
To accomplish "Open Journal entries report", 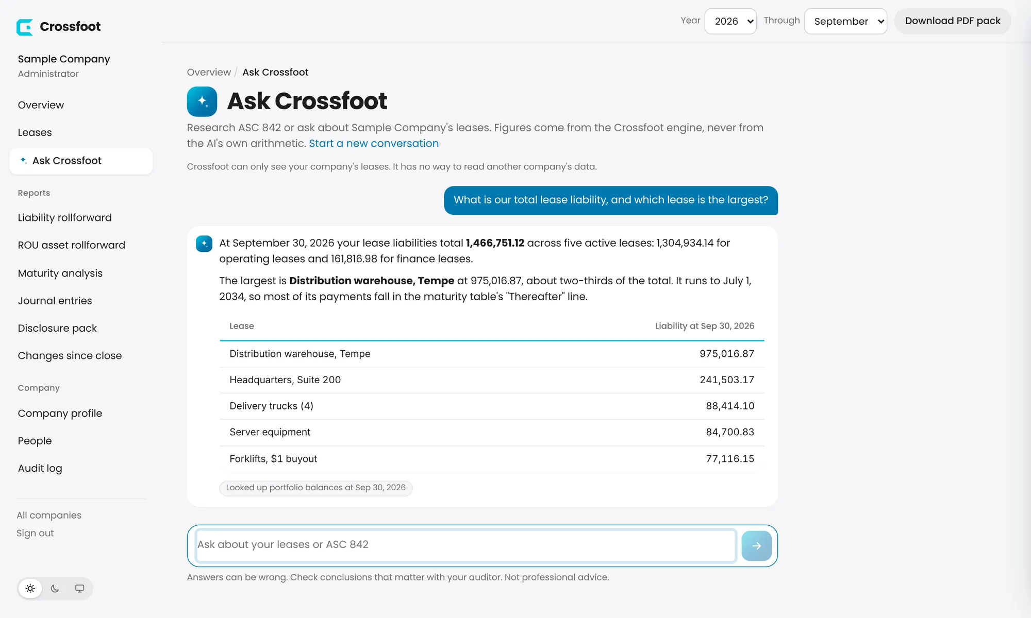I will [55, 301].
